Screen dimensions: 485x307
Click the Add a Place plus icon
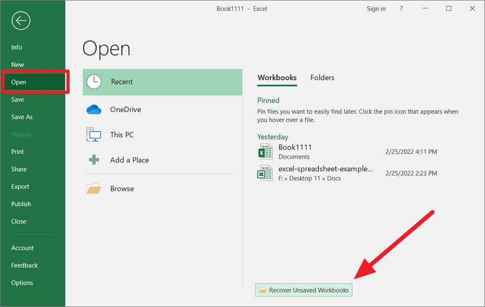click(x=93, y=160)
